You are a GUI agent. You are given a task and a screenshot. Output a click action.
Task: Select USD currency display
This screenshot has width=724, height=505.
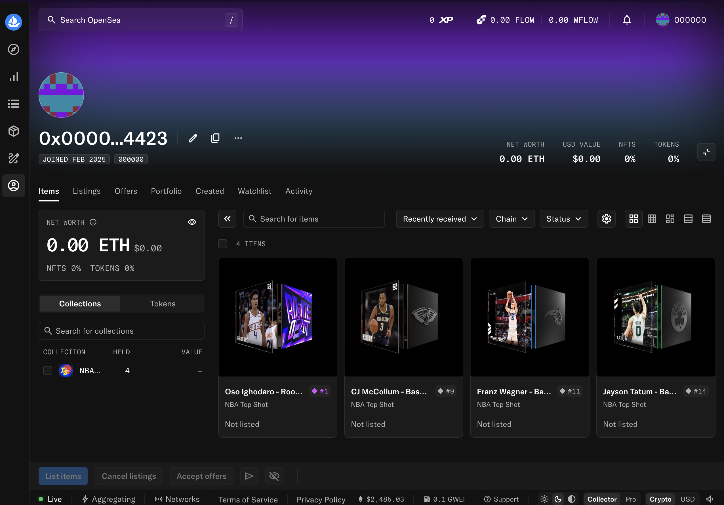[x=687, y=499]
